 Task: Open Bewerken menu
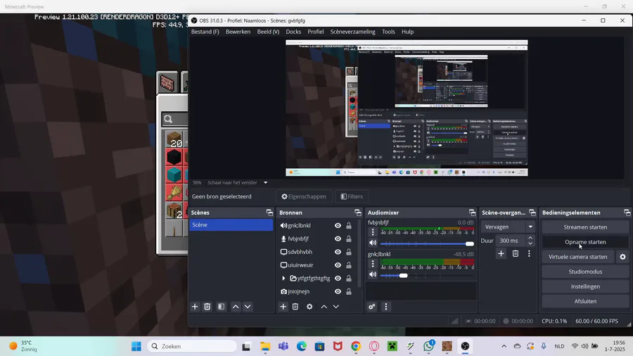point(238,32)
